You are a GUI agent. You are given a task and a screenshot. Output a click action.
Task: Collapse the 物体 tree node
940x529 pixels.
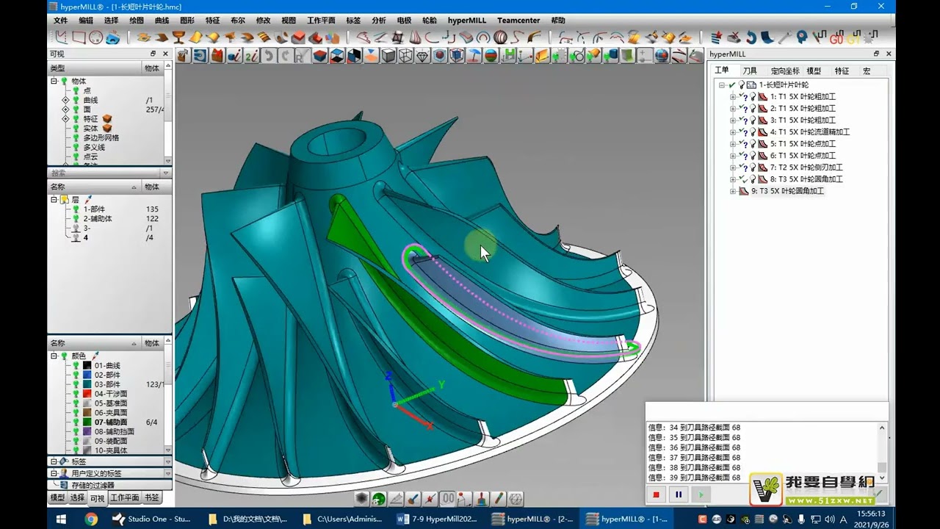[x=54, y=81]
